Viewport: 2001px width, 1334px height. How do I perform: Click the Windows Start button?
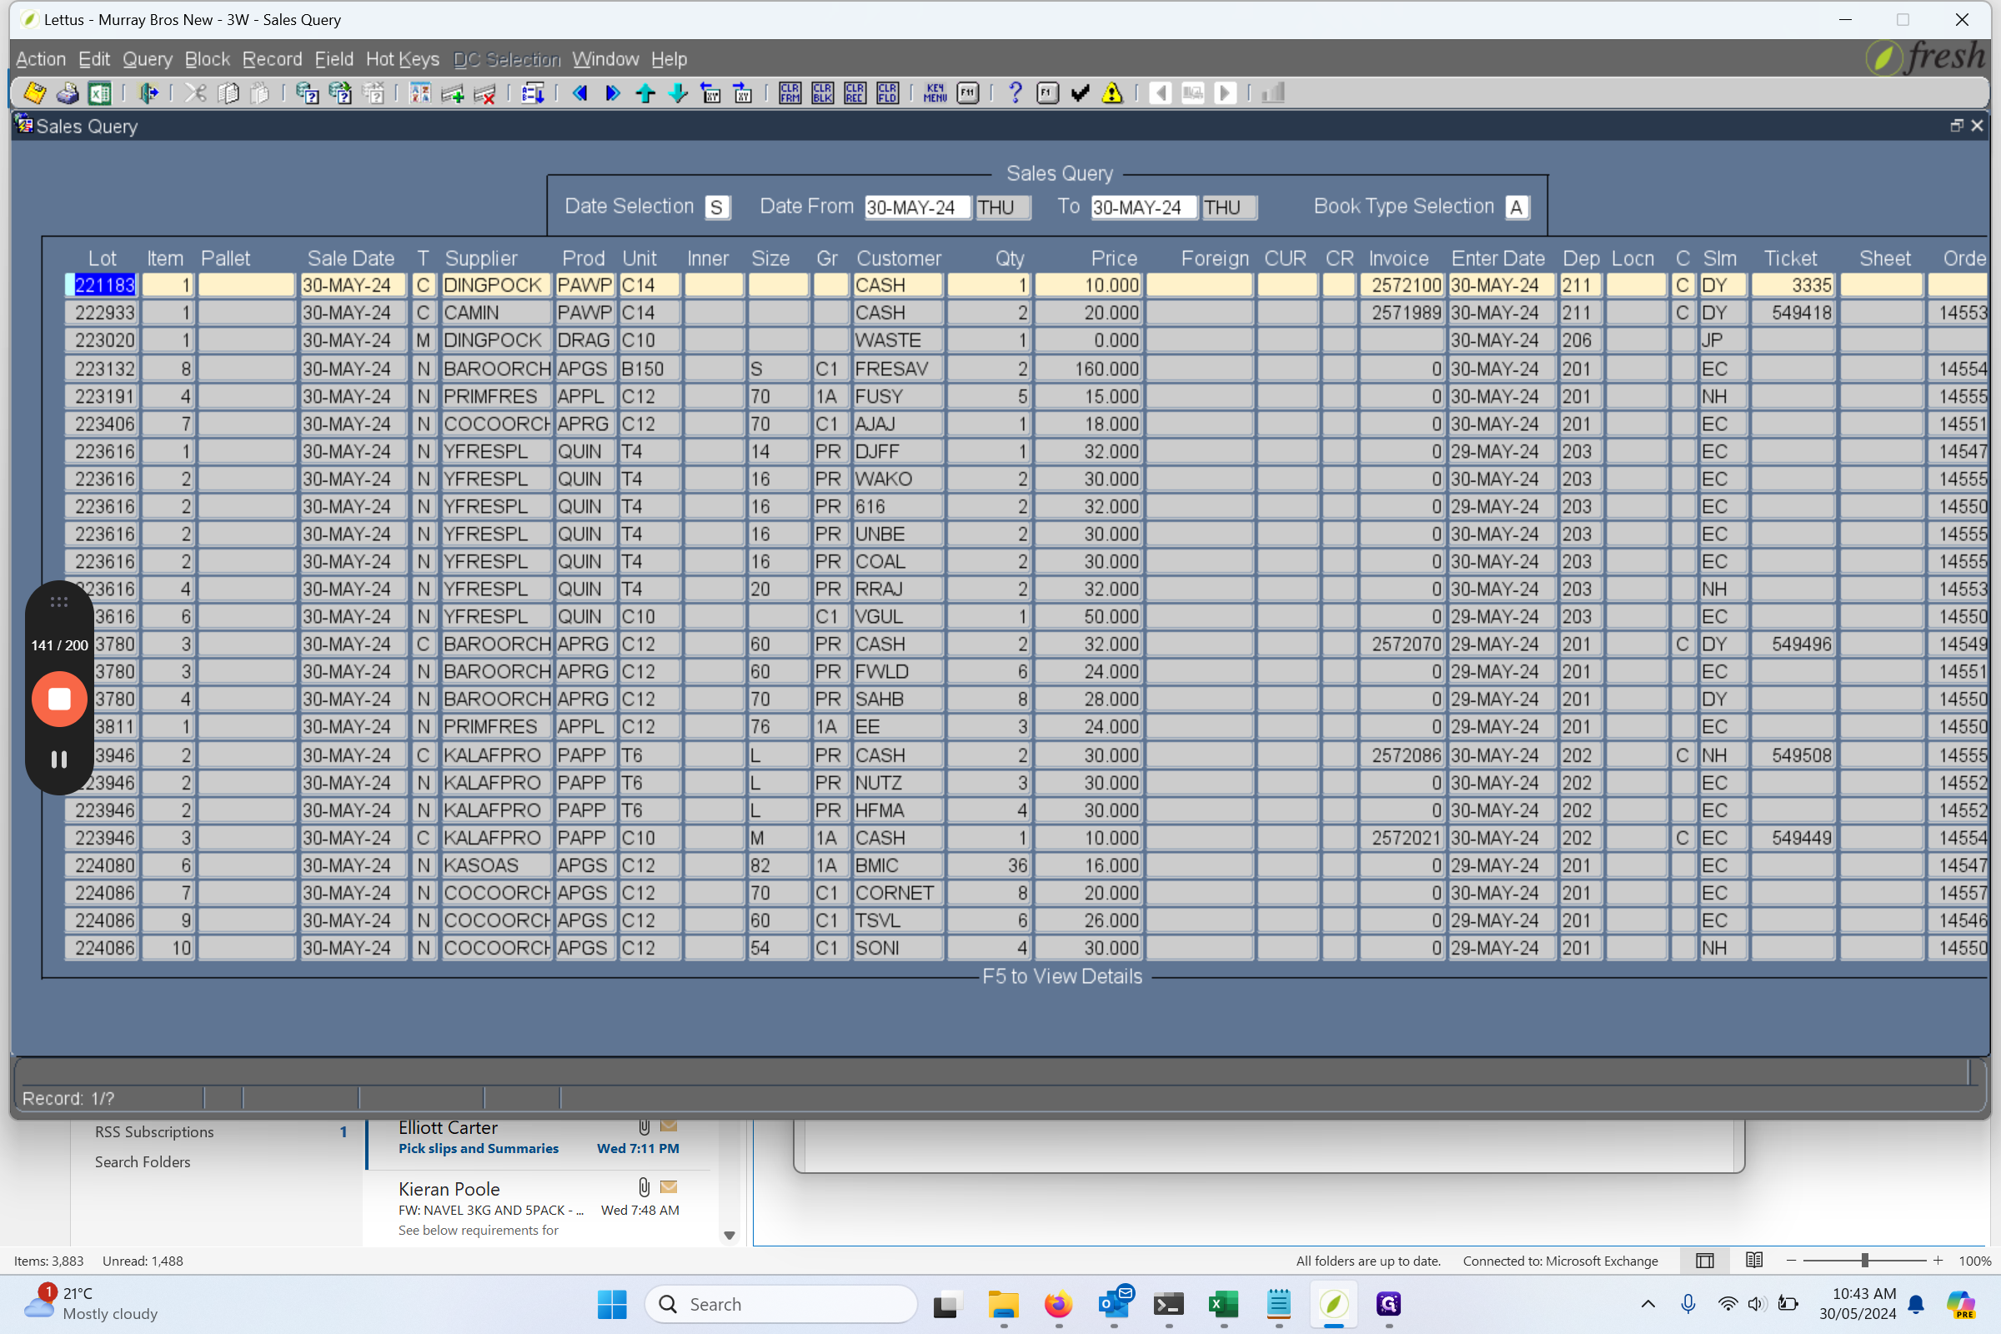click(612, 1304)
